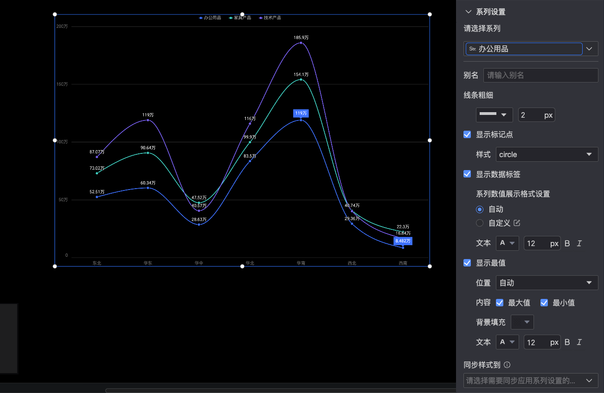Click the info icon next to 同步样式到
Viewport: 604px width, 393px height.
click(507, 365)
